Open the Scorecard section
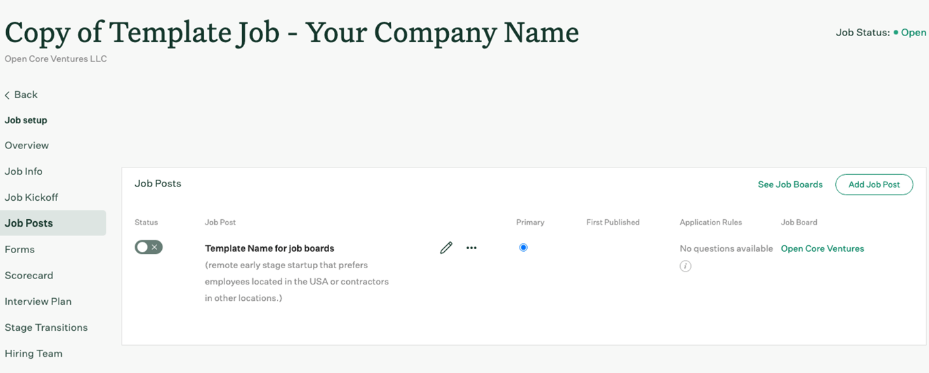Image resolution: width=929 pixels, height=373 pixels. [29, 276]
